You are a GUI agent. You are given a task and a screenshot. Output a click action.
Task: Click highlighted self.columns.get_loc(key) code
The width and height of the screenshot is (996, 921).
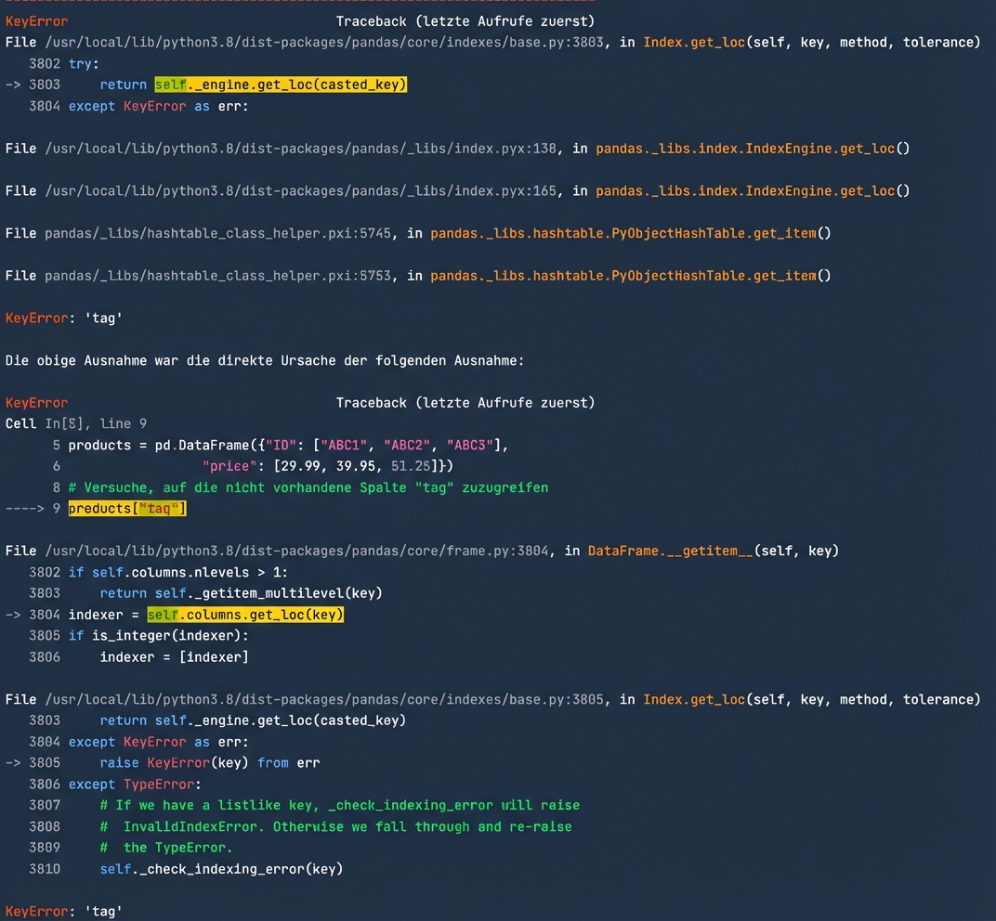click(245, 614)
